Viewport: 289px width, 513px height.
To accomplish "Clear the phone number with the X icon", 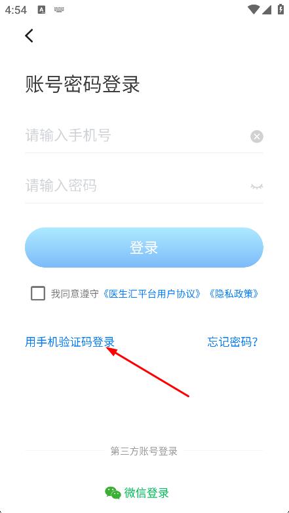I will (x=257, y=136).
